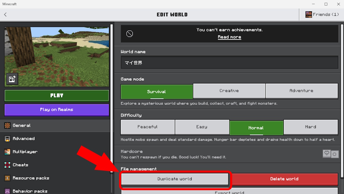Select Survival game mode
This screenshot has height=194, width=344.
coord(157,92)
